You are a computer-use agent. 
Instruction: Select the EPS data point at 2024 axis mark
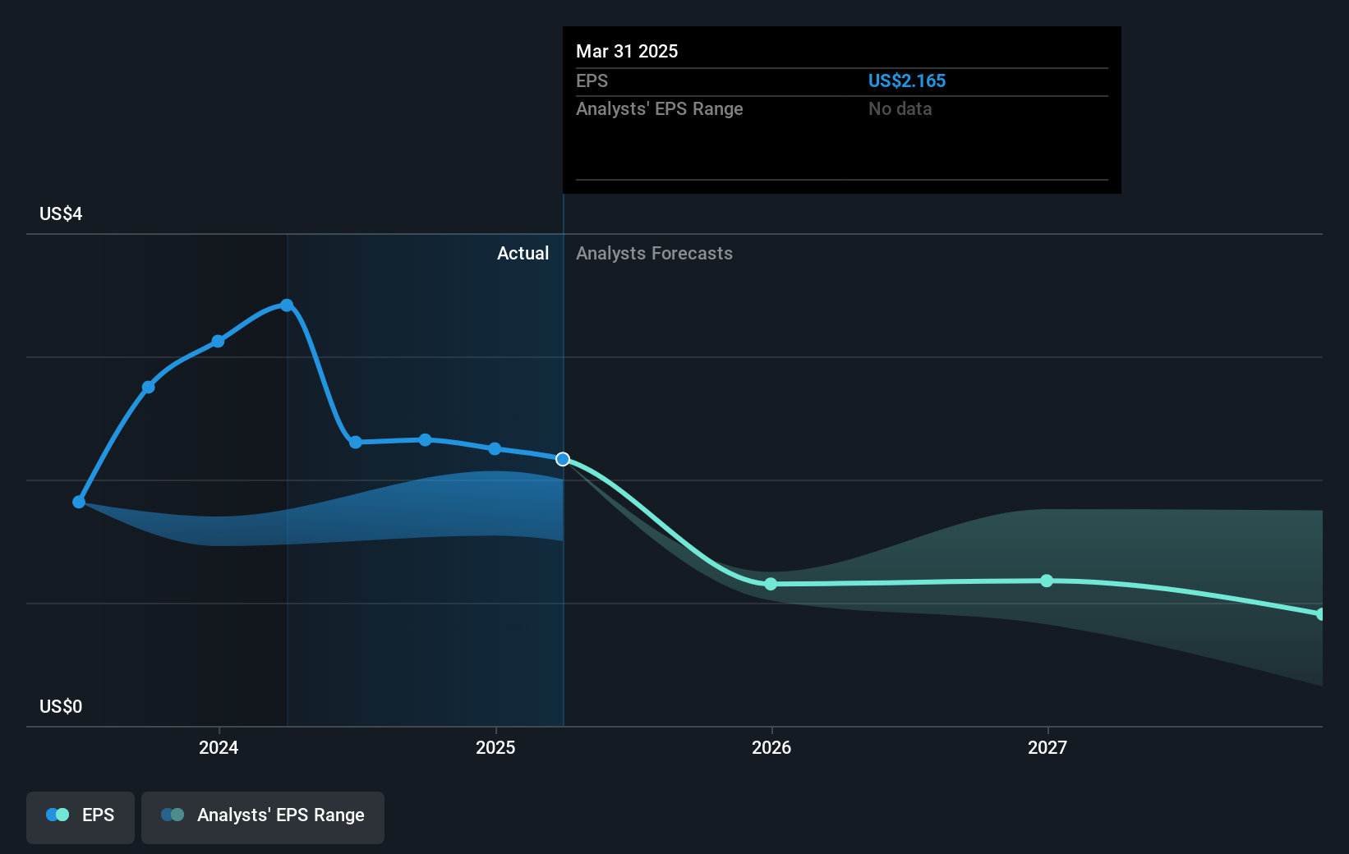(218, 342)
